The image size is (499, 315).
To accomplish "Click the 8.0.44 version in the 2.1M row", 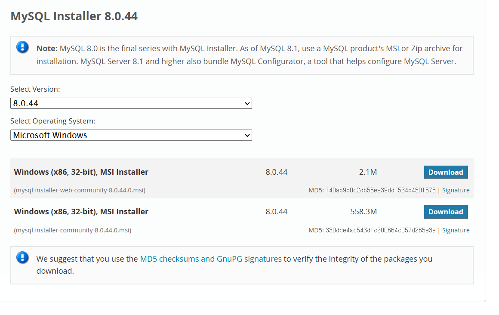I will tap(277, 172).
